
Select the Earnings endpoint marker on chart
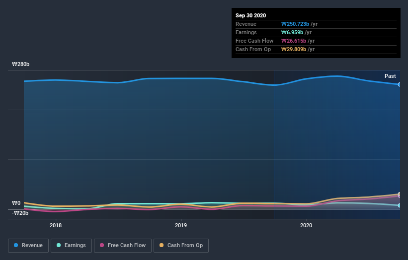(400, 205)
